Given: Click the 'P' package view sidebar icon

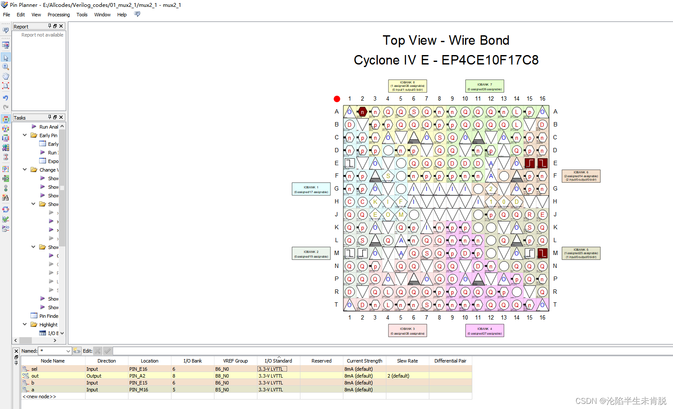Looking at the screenshot, I should (x=6, y=169).
